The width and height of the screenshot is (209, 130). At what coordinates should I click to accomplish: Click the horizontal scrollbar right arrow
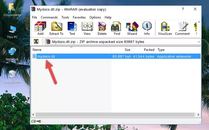point(198,114)
